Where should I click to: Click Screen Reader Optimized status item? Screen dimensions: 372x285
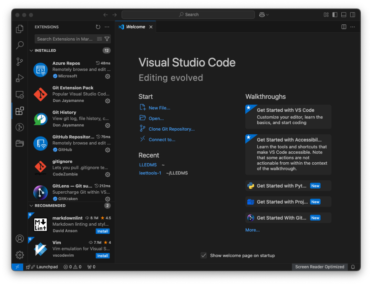(320, 267)
